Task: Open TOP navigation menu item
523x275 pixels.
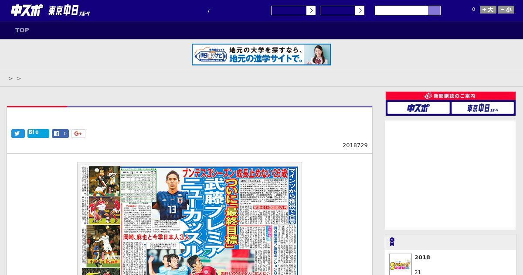Action: click(x=22, y=30)
